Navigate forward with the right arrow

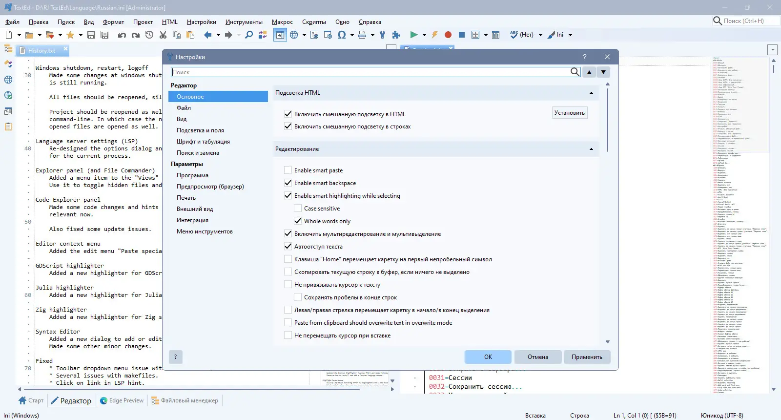tap(228, 35)
